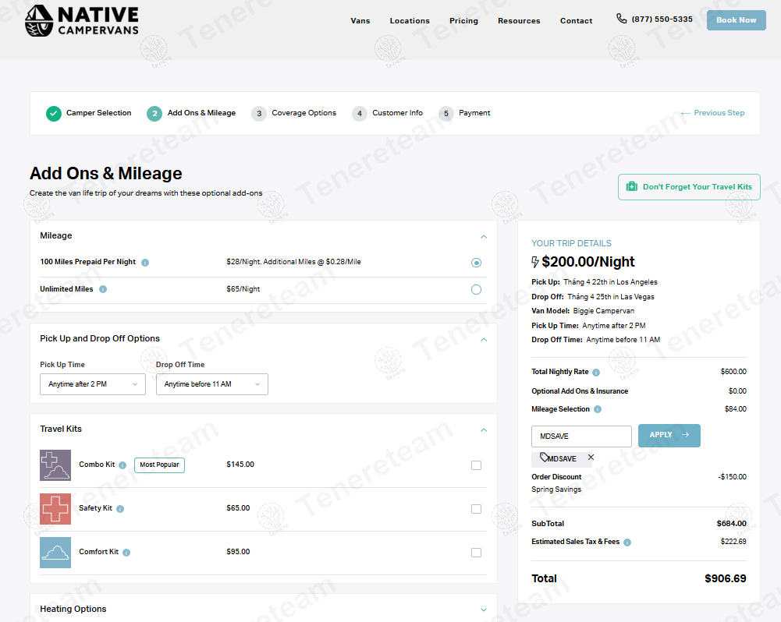Click the Comfort Kit cloud thumbnail
Screen dimensions: 781x622
tap(55, 553)
